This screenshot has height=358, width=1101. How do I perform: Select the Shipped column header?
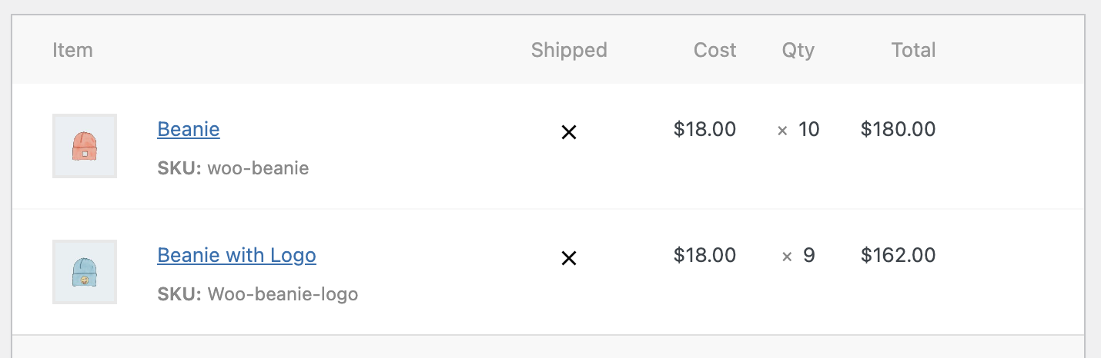click(569, 51)
